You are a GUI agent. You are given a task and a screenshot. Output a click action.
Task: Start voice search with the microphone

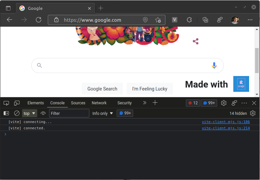(214, 65)
